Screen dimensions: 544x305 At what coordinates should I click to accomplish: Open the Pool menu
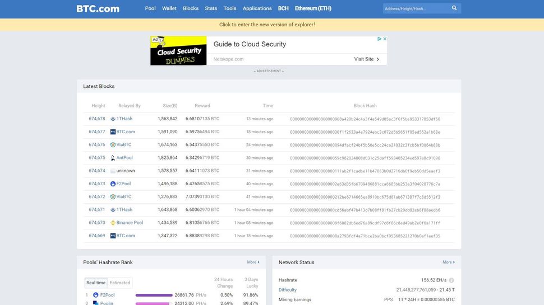[150, 8]
